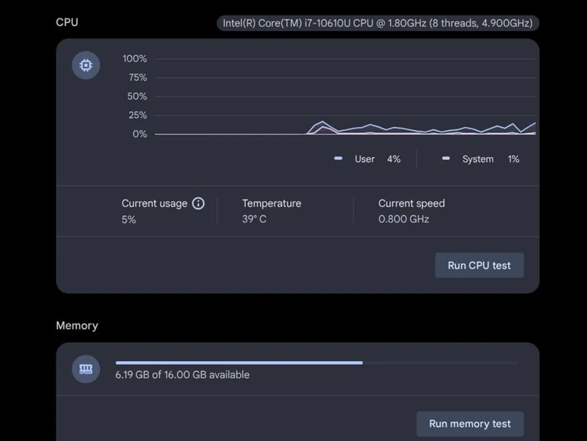Click the CPU usage line chart

coord(345,96)
